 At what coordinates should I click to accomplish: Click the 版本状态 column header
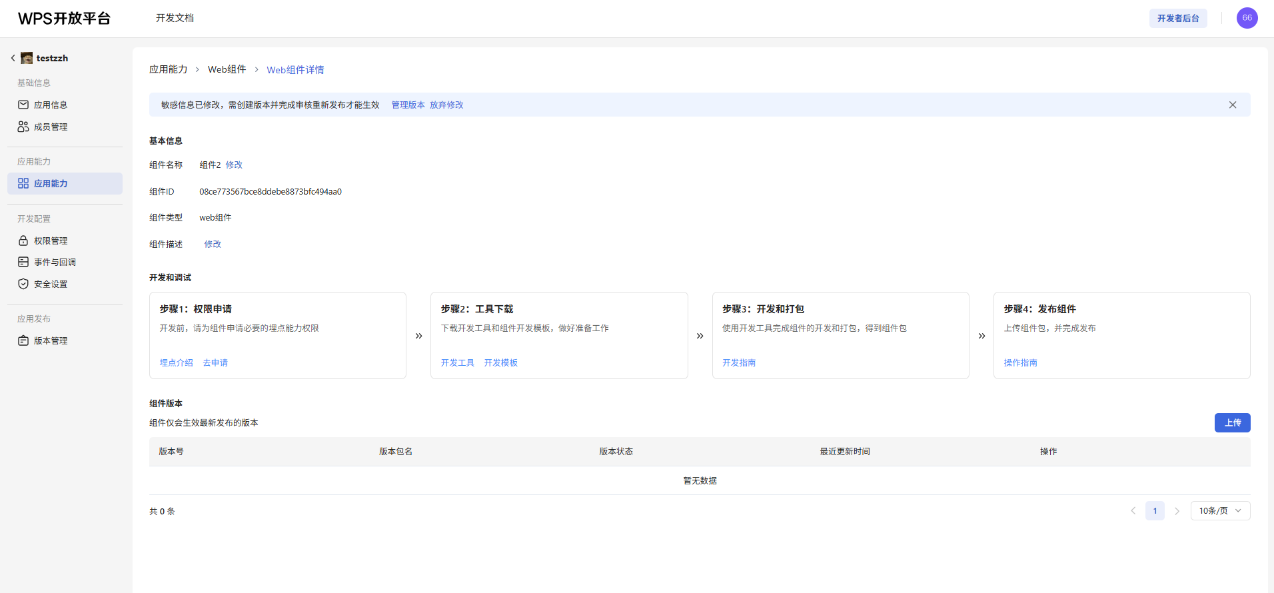click(616, 451)
